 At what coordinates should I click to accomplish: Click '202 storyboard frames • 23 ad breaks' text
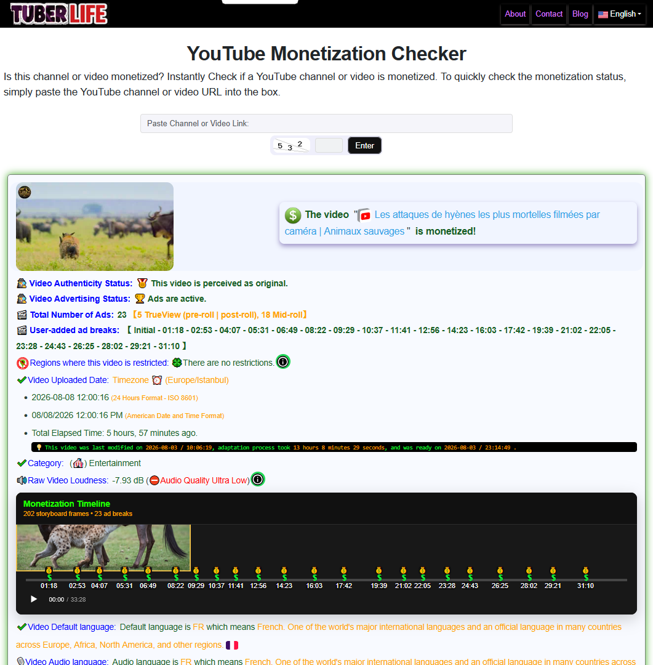click(78, 514)
